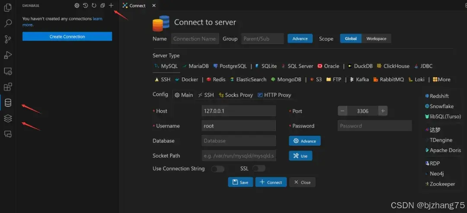This screenshot has width=467, height=213.
Task: Open Run and Debug in activity bar
Action: 8,55
